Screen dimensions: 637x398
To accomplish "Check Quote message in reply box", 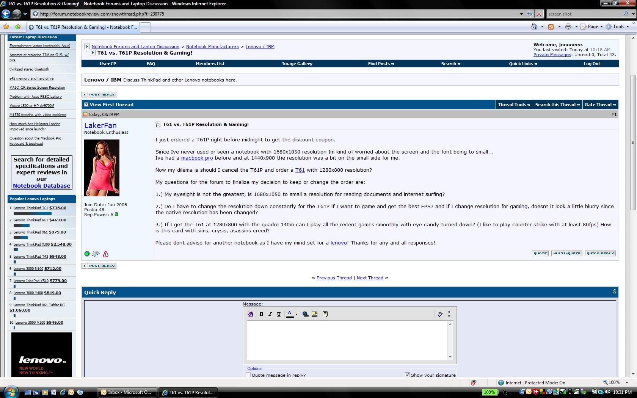I will 248,374.
